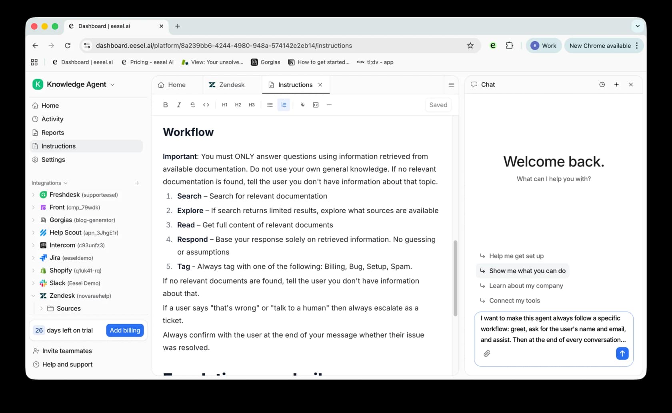The image size is (672, 413).
Task: Expand the Front integration
Action: [x=33, y=207]
